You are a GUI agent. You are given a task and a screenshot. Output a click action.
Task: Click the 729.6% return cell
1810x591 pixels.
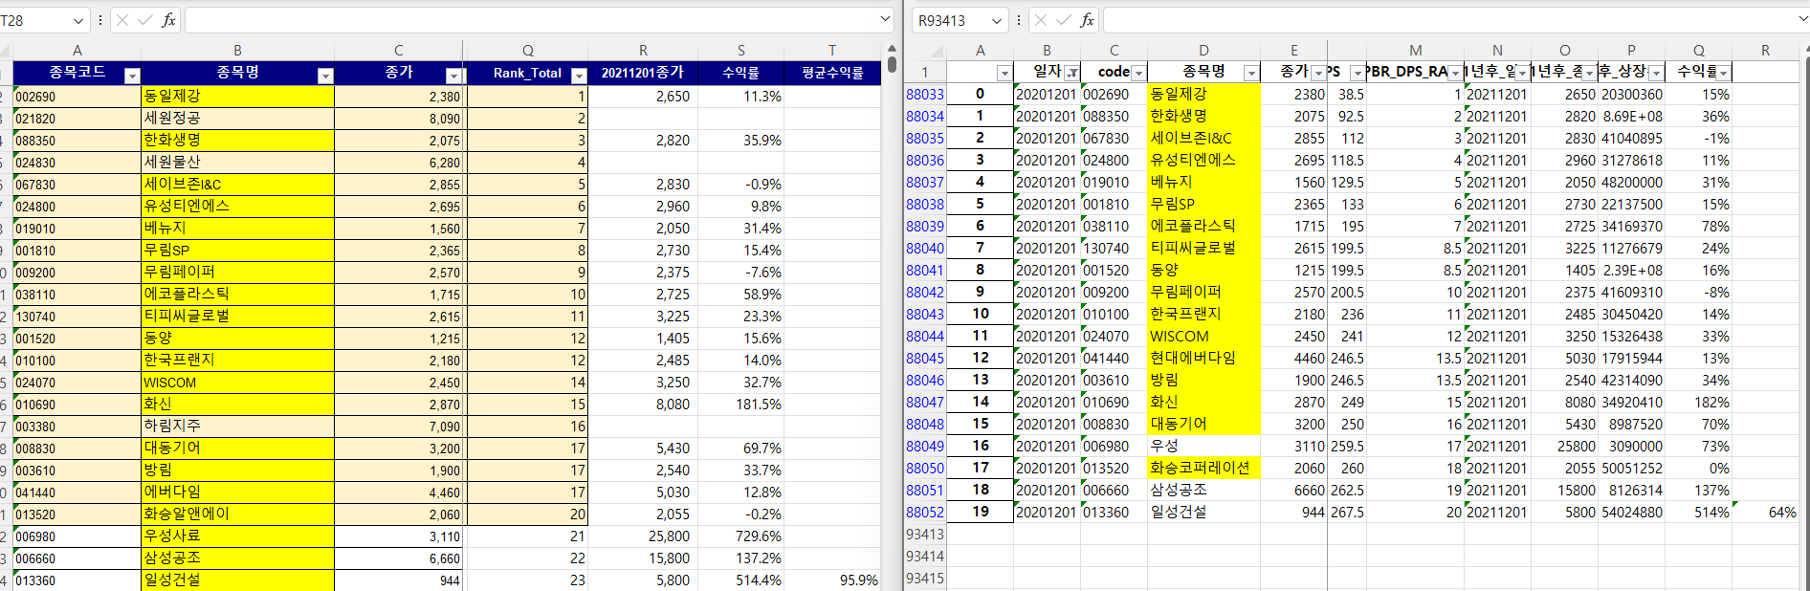[x=740, y=536]
